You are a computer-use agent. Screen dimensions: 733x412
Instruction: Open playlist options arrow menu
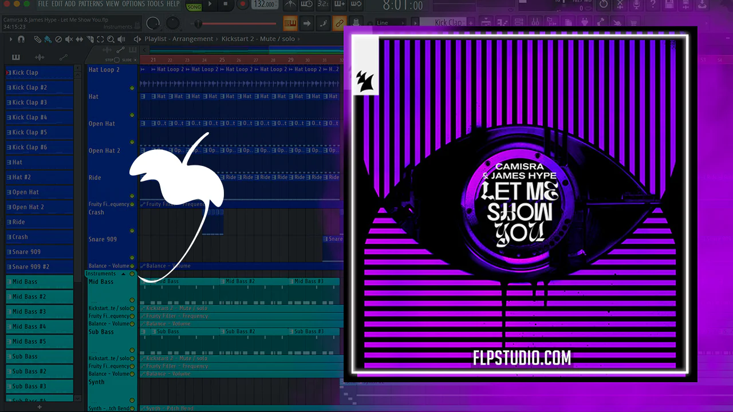(x=10, y=39)
